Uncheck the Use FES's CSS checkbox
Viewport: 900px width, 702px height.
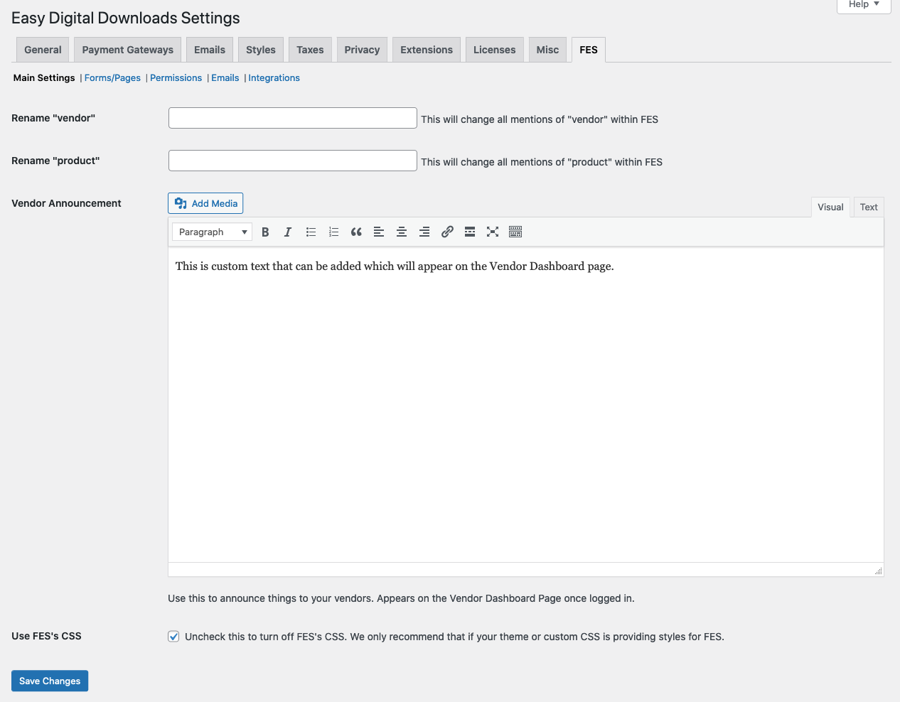click(173, 637)
